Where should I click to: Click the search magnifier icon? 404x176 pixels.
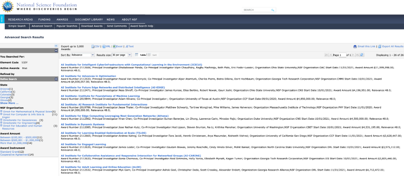tap(273, 10)
